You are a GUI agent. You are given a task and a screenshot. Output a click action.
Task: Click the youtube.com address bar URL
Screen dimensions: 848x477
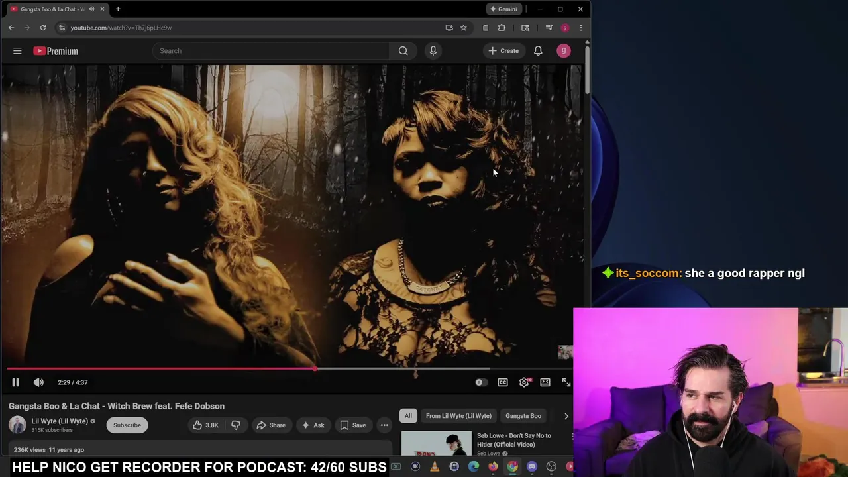(121, 28)
